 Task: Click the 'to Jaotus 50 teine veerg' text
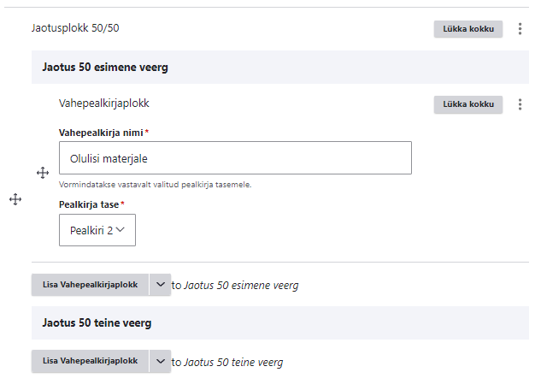pos(227,362)
